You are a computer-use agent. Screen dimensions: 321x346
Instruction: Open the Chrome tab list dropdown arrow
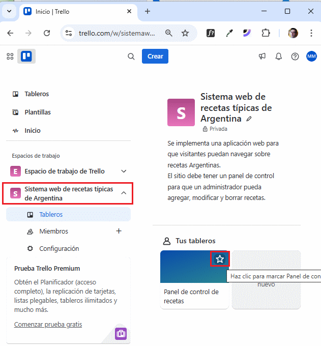tap(9, 11)
